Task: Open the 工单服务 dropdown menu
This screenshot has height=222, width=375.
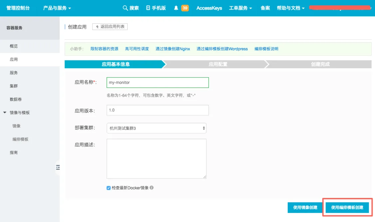Action: point(240,8)
